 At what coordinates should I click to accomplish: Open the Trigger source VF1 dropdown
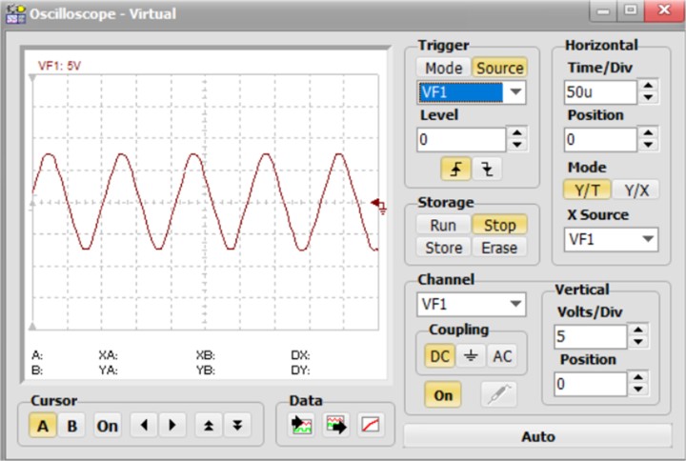coord(515,92)
